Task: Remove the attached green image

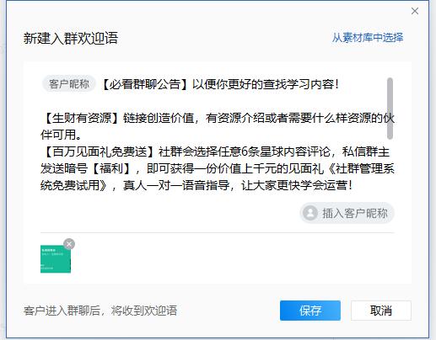Action: point(69,244)
